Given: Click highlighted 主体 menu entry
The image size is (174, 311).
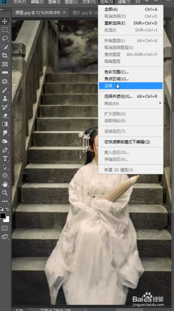Looking at the screenshot, I should click(131, 86).
